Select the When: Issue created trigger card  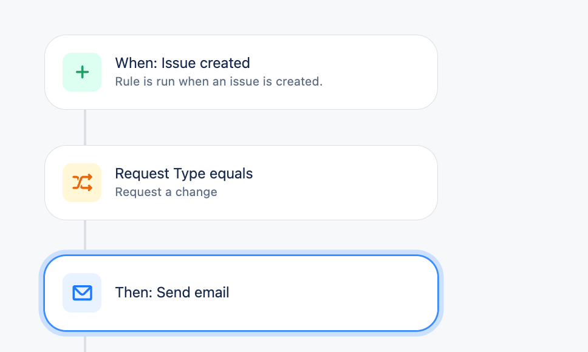pyautogui.click(x=241, y=72)
